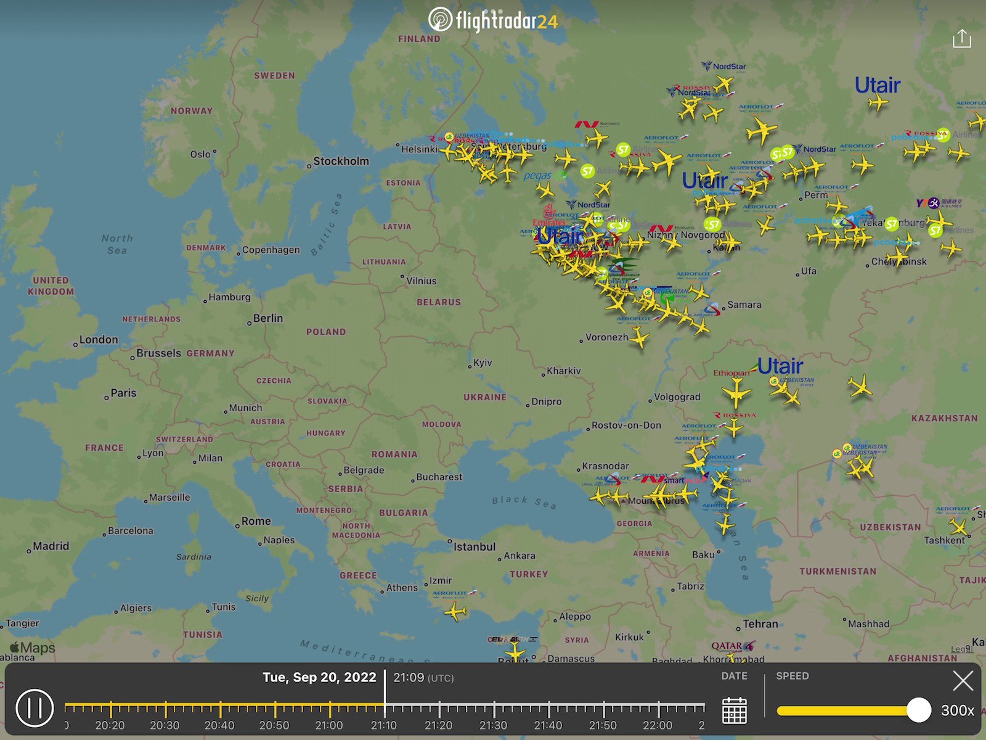Viewport: 986px width, 740px height.
Task: Jump timeline to the 21:00 mark
Action: (x=329, y=725)
